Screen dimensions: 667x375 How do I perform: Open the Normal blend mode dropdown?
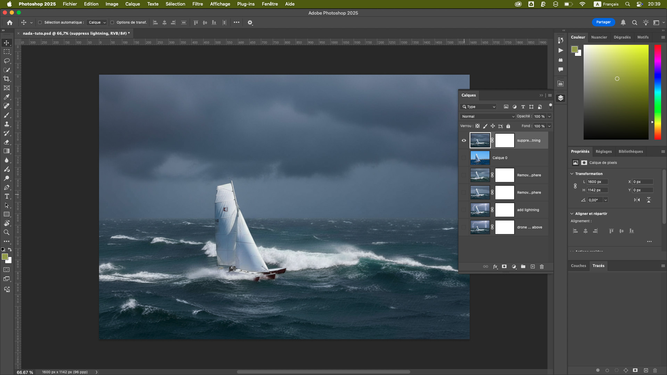click(488, 117)
